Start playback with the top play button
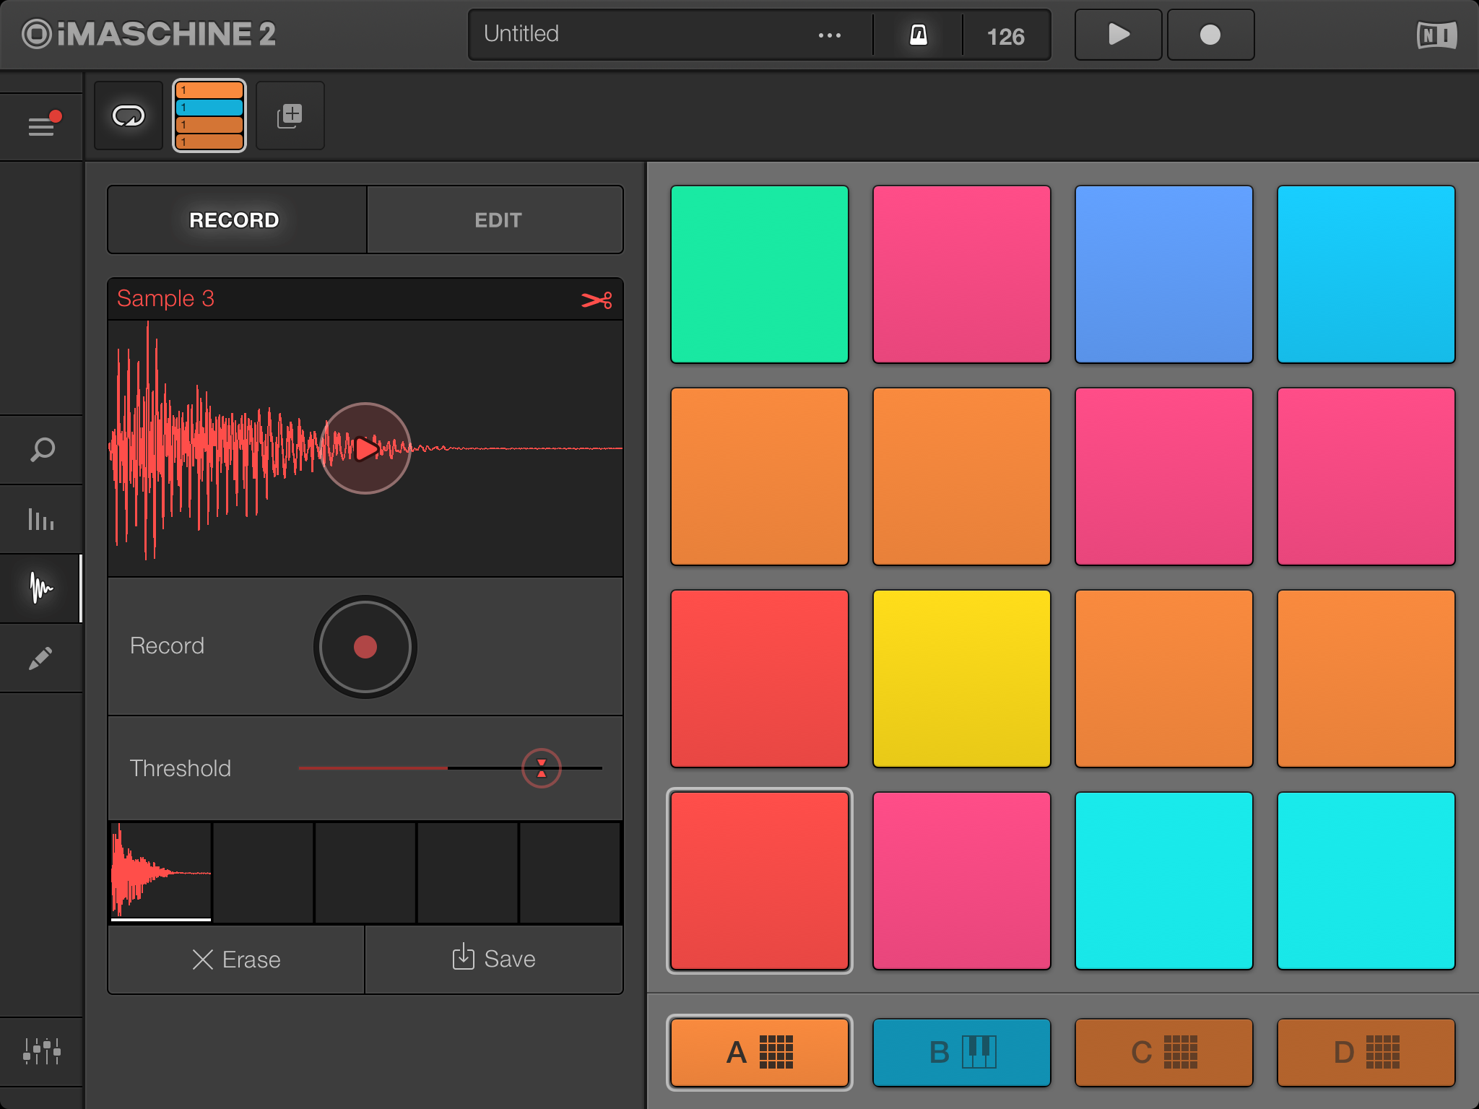This screenshot has height=1109, width=1479. tap(1119, 35)
